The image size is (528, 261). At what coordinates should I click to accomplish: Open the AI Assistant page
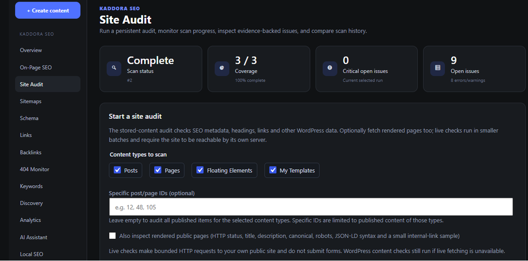(x=48, y=237)
